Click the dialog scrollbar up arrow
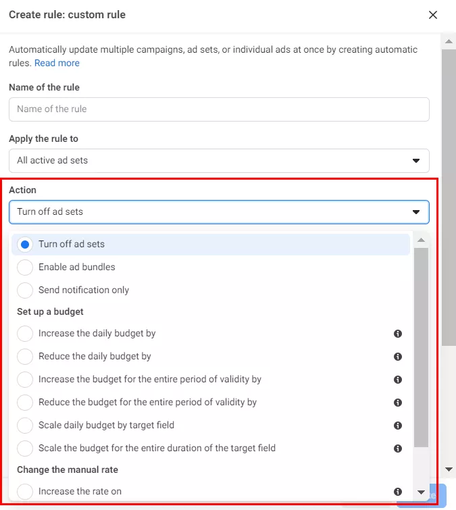The image size is (456, 510). (449, 41)
